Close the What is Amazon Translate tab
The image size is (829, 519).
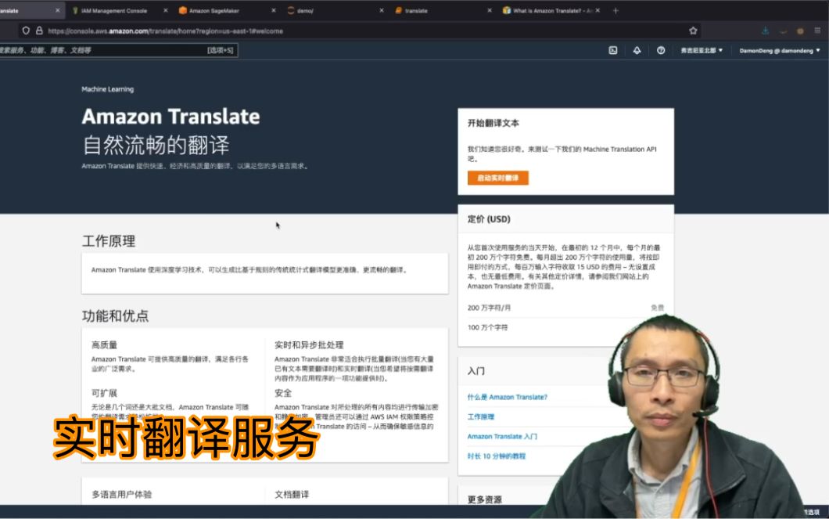pyautogui.click(x=598, y=11)
